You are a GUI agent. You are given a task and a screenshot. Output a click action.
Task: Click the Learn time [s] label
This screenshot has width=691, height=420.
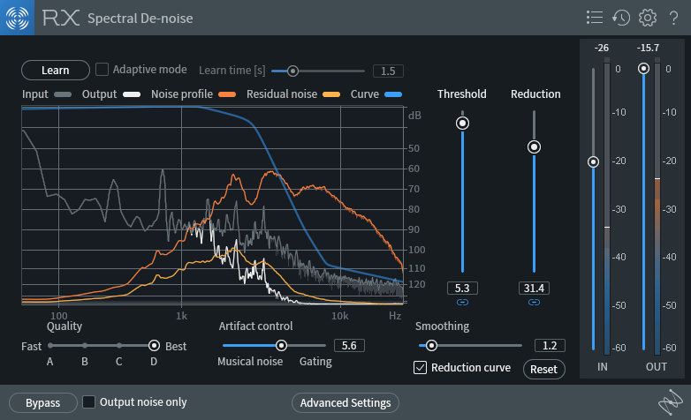232,71
